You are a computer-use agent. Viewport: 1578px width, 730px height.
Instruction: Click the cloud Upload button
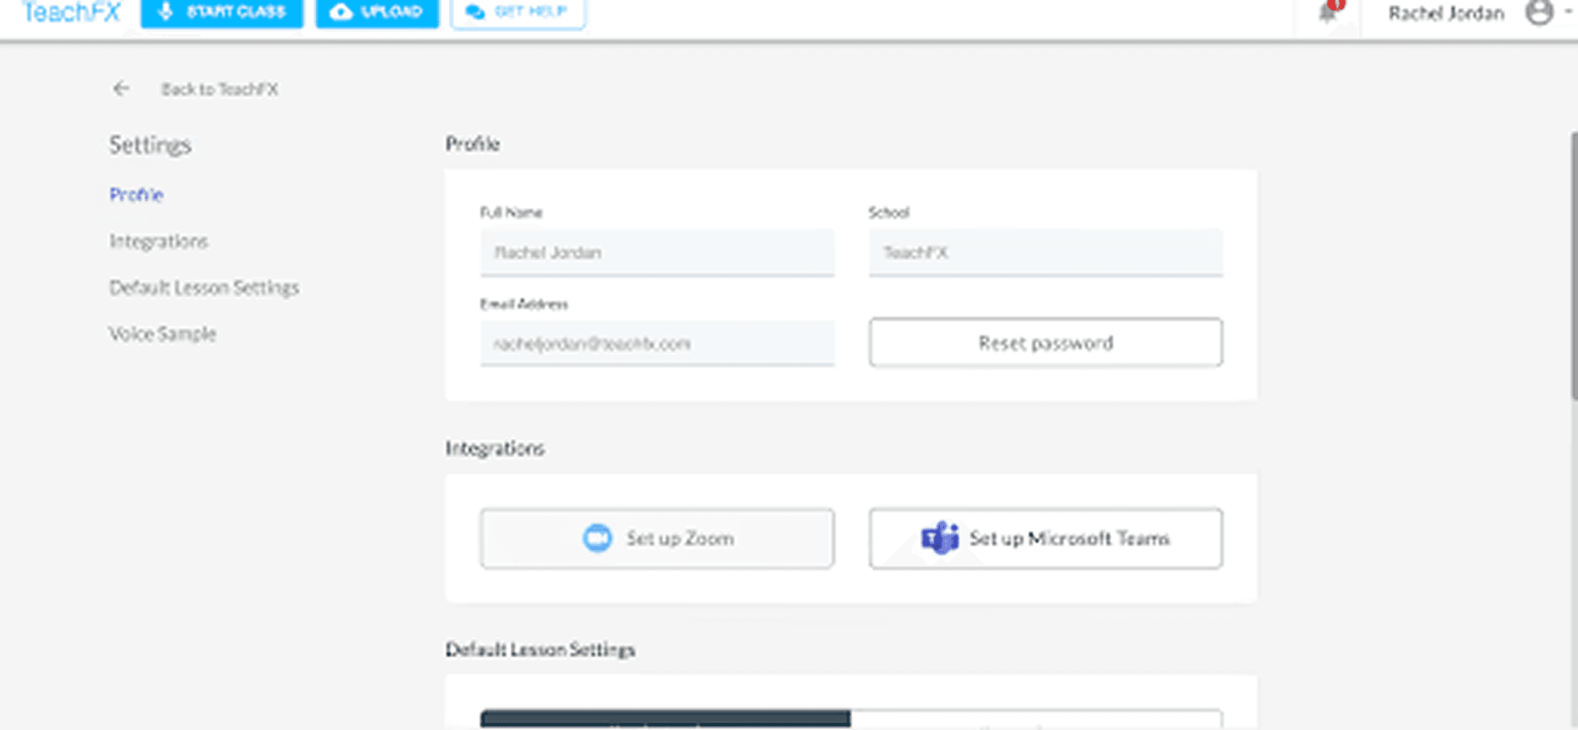[377, 12]
